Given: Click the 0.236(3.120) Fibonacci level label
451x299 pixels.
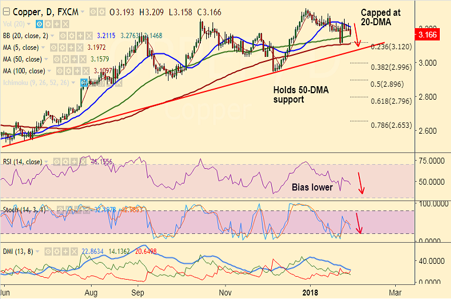Looking at the screenshot, I should [x=391, y=46].
